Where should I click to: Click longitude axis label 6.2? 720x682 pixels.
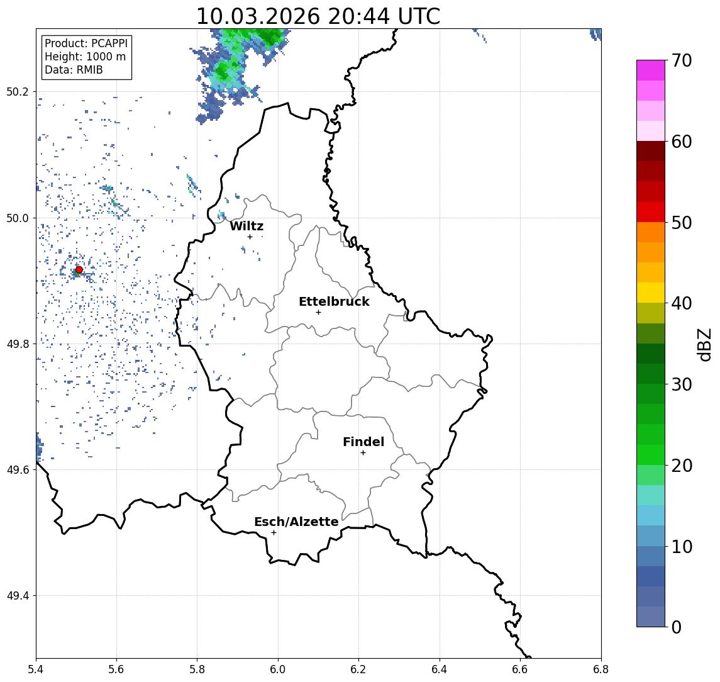coord(358,669)
